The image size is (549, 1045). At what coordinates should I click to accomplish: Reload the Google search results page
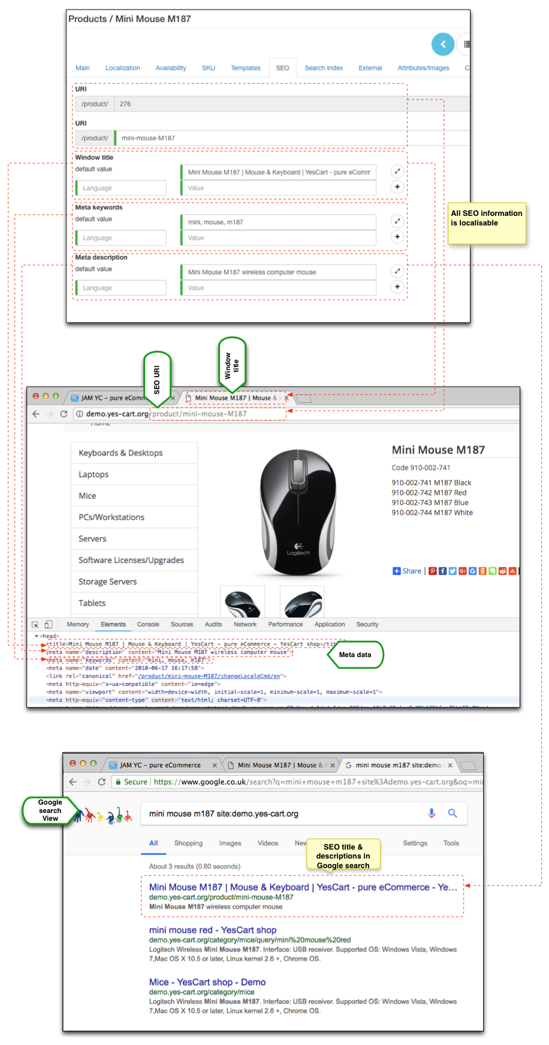(102, 782)
